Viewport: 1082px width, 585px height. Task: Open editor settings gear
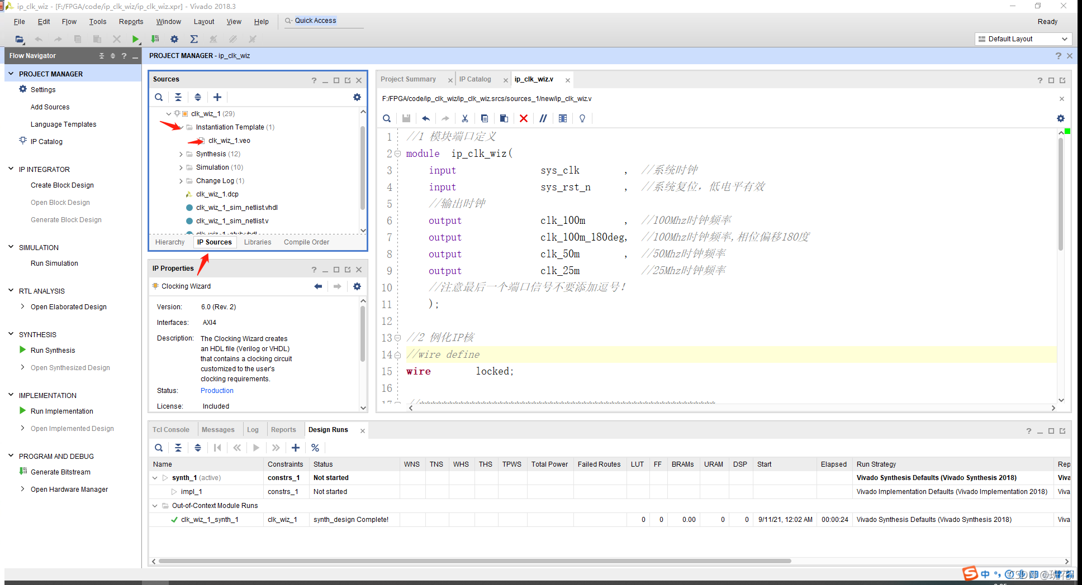click(x=1061, y=118)
